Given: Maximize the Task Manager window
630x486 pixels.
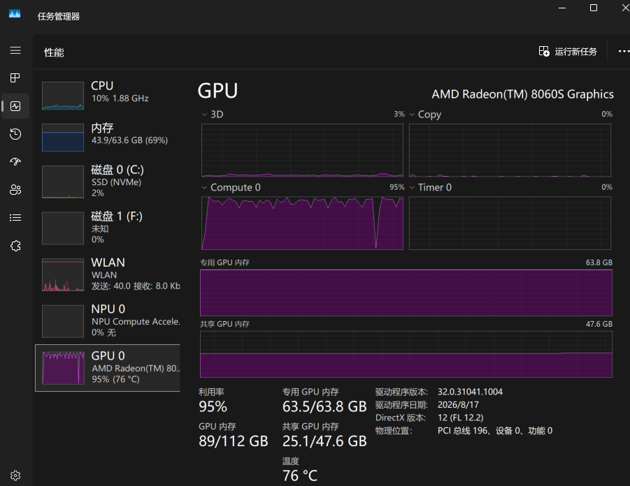Looking at the screenshot, I should 594,8.
